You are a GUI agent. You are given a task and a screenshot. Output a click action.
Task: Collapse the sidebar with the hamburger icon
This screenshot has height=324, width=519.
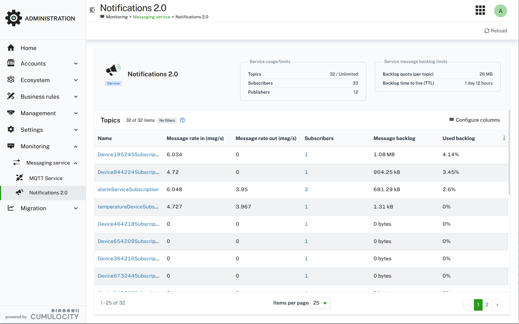(x=92, y=10)
